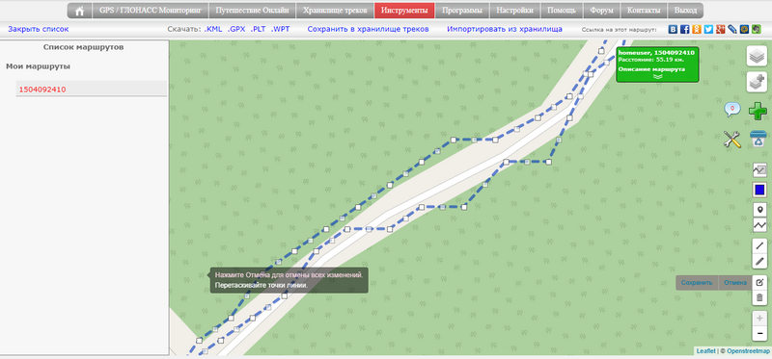
Task: Open the Инструменты menu tab
Action: pyautogui.click(x=404, y=11)
